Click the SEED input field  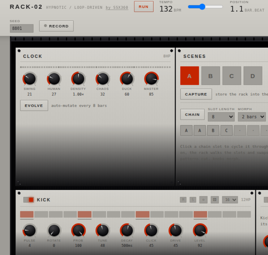[x=22, y=28]
